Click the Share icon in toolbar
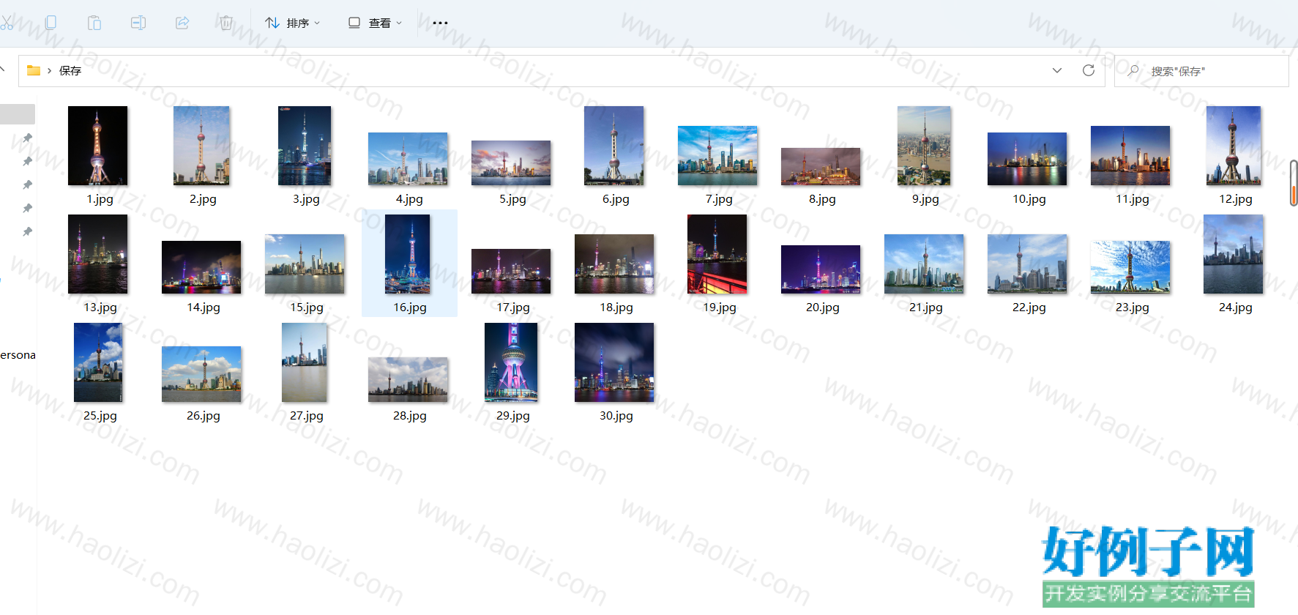Image resolution: width=1298 pixels, height=615 pixels. pyautogui.click(x=182, y=23)
